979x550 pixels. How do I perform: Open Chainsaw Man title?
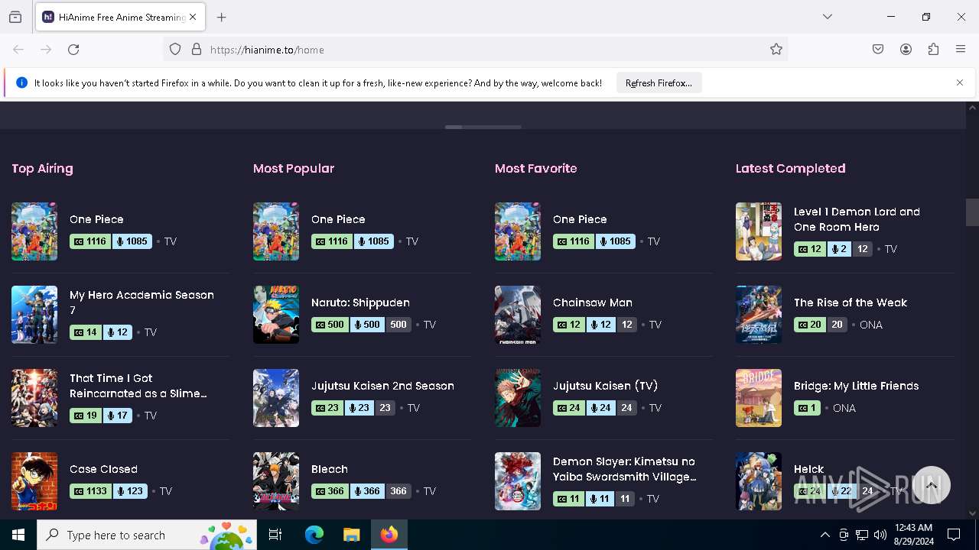[x=593, y=302]
